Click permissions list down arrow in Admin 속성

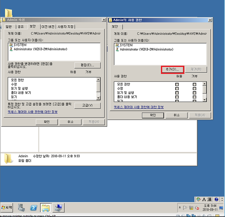click(x=98, y=98)
